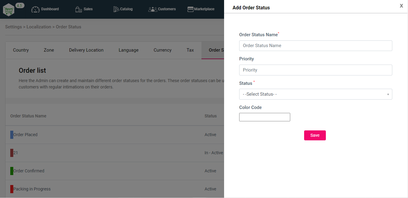Open Marketplace menu label
Screen dimensions: 408x198
[x=204, y=9]
